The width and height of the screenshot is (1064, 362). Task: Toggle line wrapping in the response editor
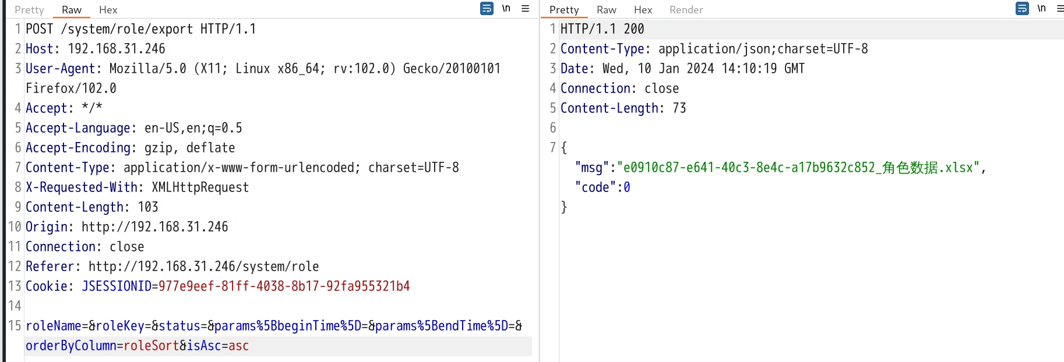click(1022, 9)
